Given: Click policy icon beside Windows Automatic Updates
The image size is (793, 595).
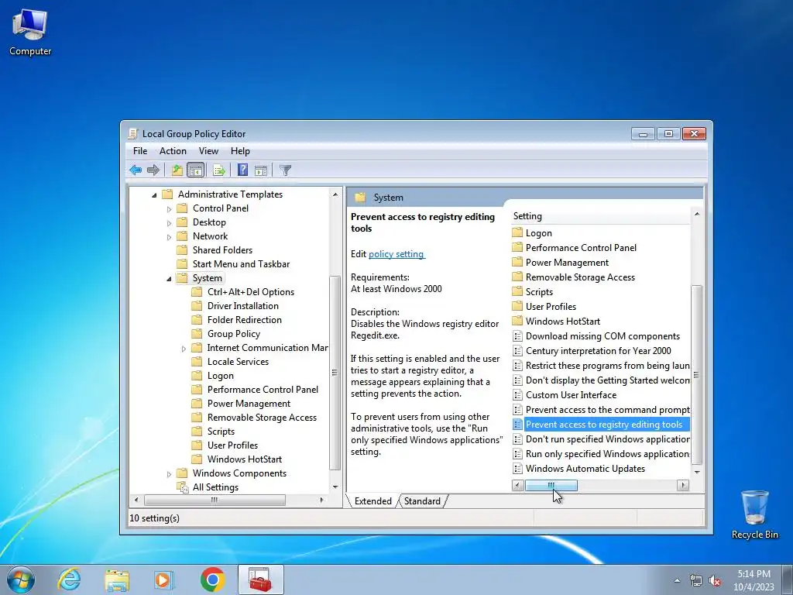Looking at the screenshot, I should (517, 469).
